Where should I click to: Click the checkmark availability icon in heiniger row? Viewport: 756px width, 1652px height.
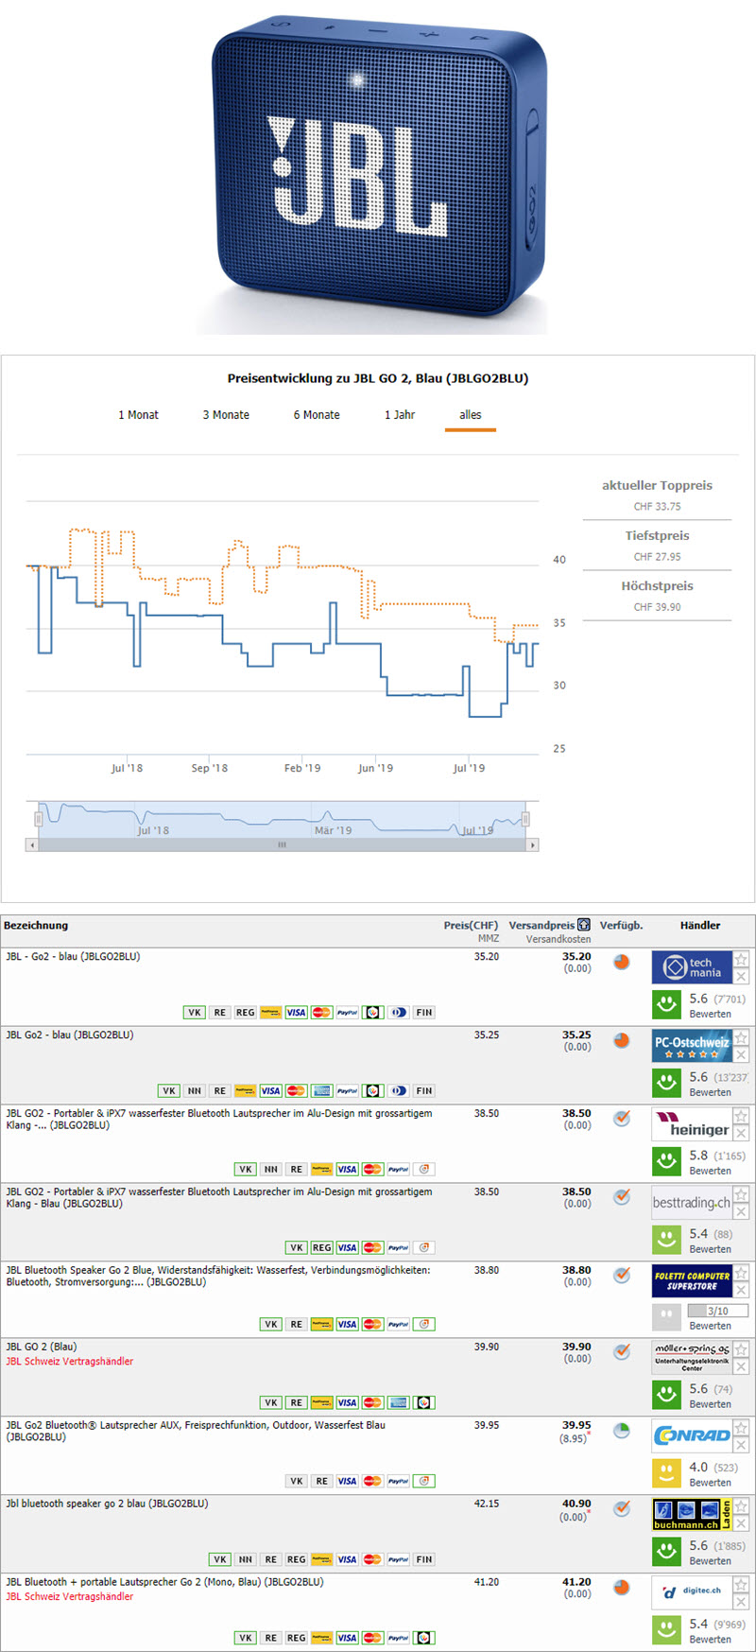click(x=621, y=1119)
